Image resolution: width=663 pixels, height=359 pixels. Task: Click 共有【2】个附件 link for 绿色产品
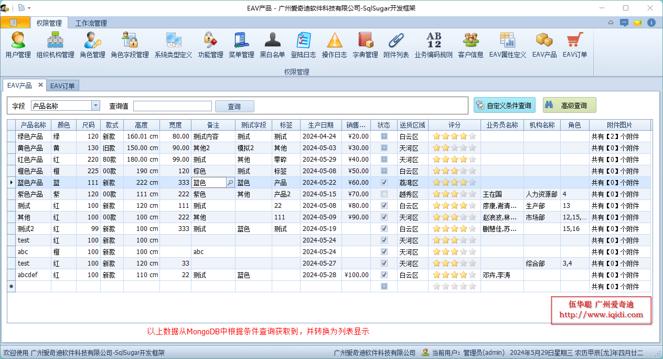[615, 136]
